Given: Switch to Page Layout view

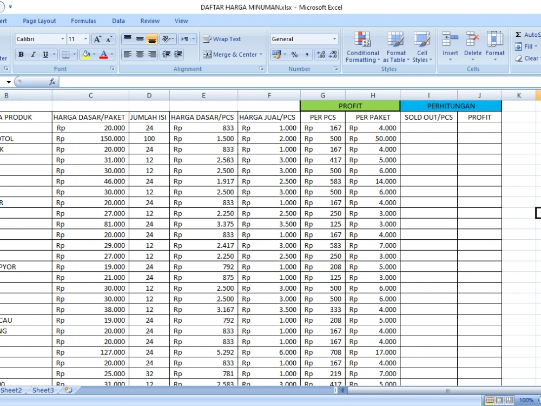Looking at the screenshot, I should coord(499,400).
